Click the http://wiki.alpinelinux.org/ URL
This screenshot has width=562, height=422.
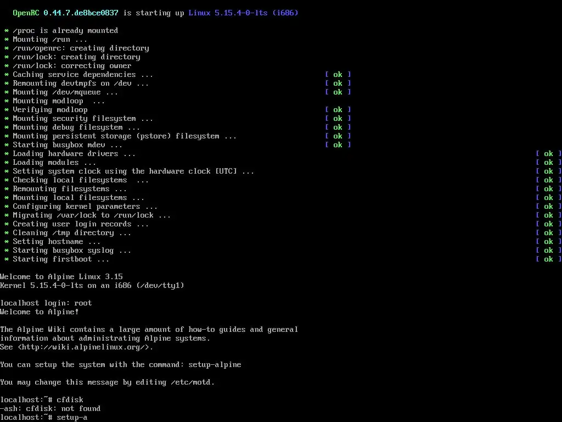(x=83, y=347)
